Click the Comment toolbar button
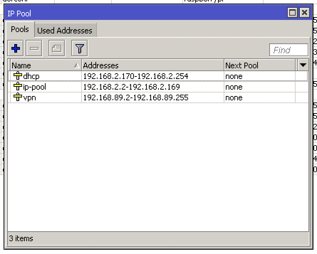Viewport: 317px width, 254px height. point(57,48)
